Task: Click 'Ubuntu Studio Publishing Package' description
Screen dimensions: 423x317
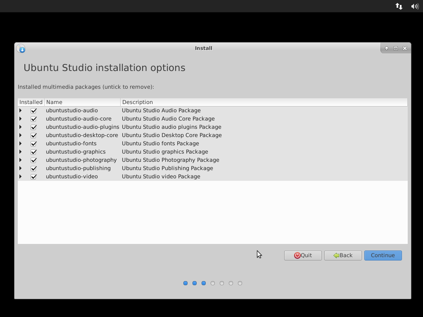Action: (168, 168)
